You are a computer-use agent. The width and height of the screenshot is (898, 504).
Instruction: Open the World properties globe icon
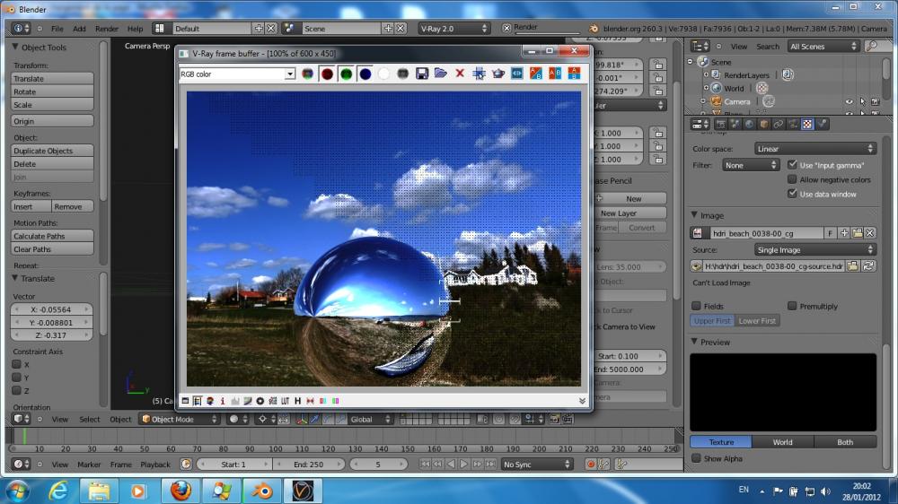coord(749,124)
